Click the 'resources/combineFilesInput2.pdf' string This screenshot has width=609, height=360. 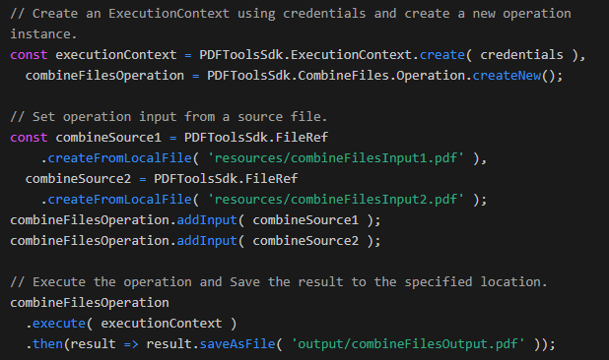coord(336,200)
